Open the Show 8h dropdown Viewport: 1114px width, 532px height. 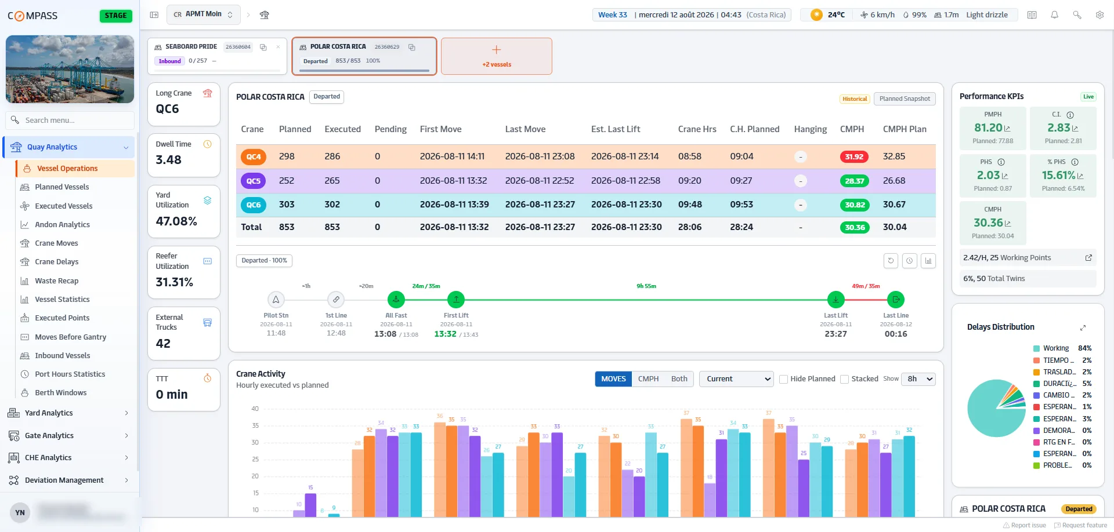pyautogui.click(x=918, y=379)
